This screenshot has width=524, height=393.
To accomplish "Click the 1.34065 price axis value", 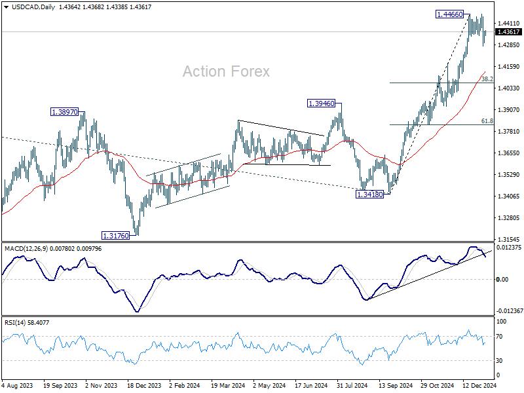I will click(509, 196).
